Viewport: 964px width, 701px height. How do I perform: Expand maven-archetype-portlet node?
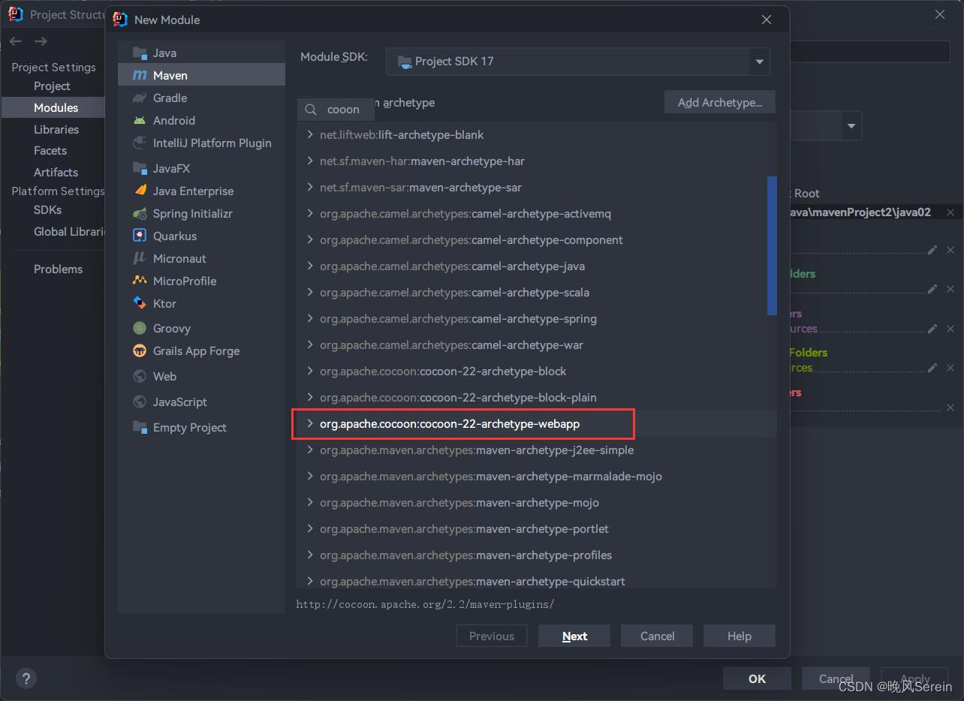pyautogui.click(x=309, y=528)
